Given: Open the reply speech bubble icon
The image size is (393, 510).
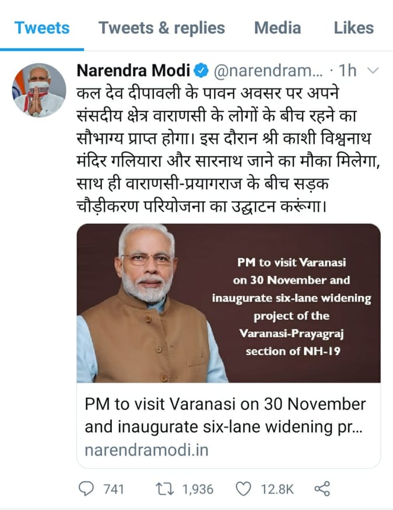Looking at the screenshot, I should point(86,488).
